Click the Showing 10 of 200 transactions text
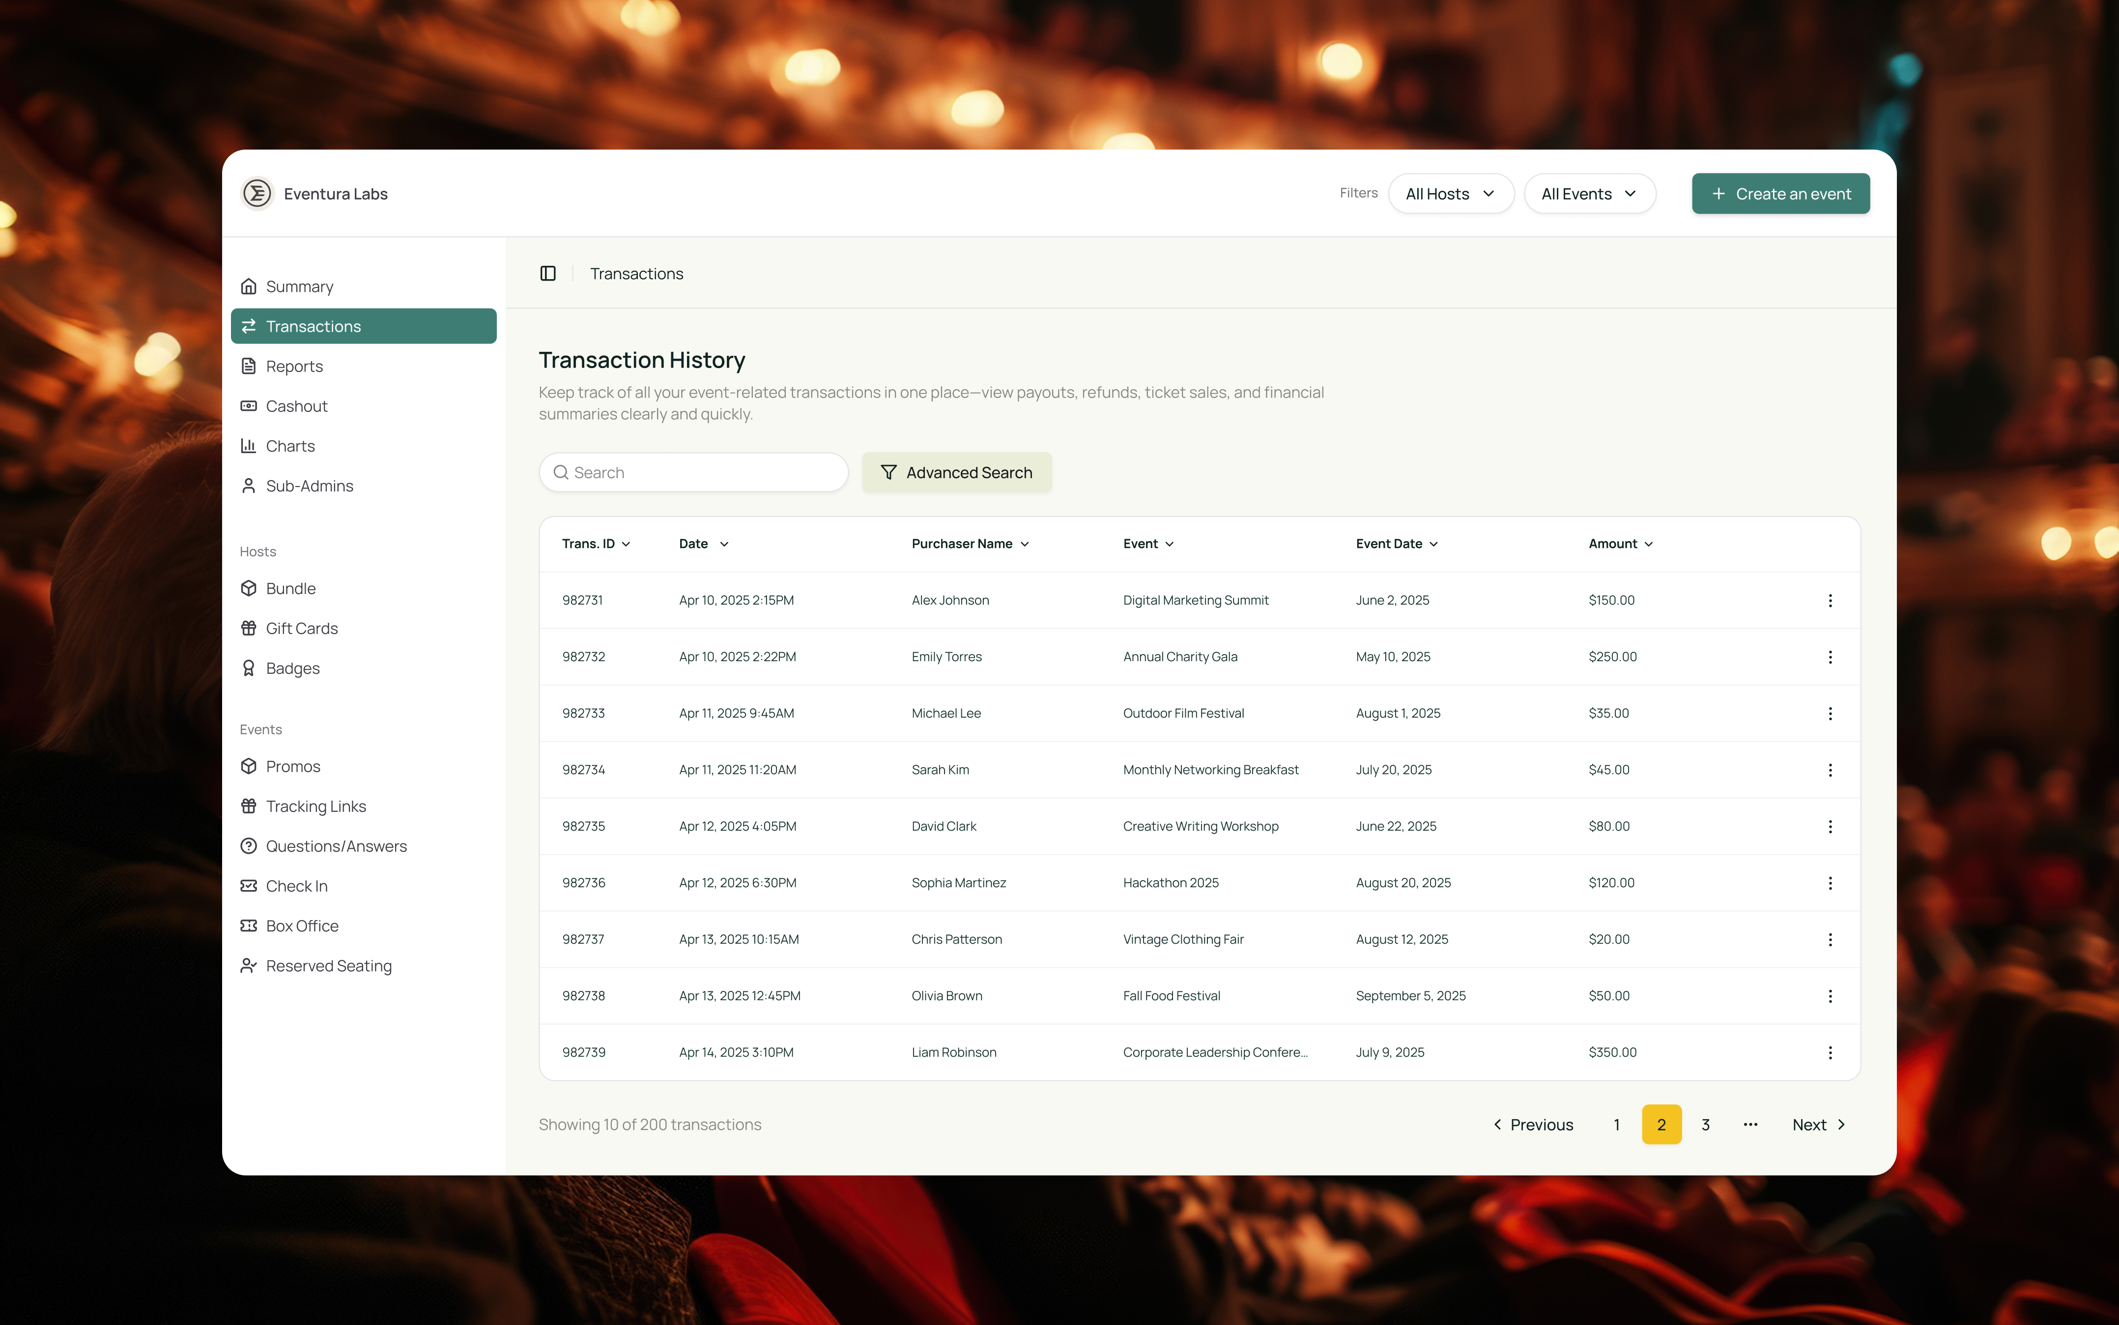 [x=650, y=1124]
